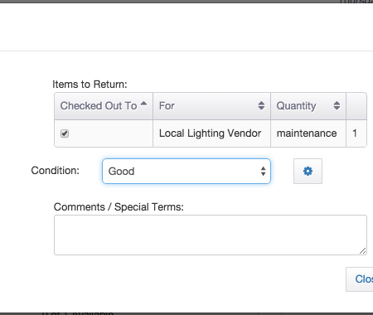Screen dimensions: 373x315
Task: Select the maintenance cell in the row
Action: [308, 133]
